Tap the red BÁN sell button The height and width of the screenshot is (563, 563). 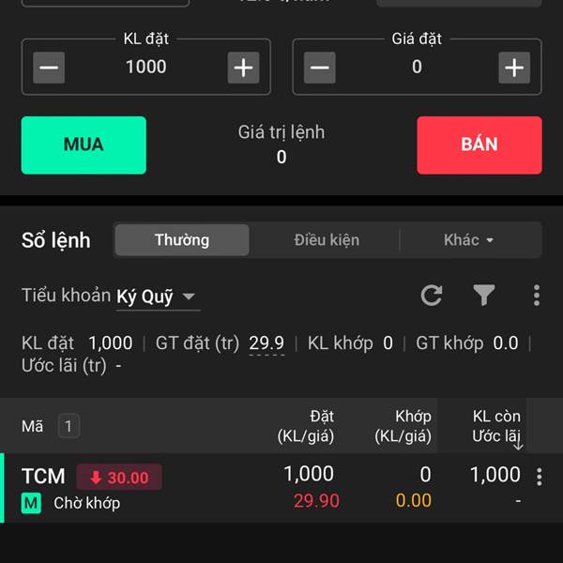(479, 145)
